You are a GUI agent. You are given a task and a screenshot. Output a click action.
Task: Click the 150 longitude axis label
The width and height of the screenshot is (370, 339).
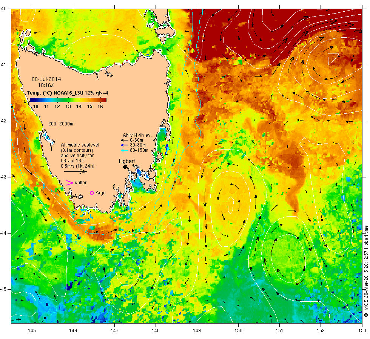[238, 331]
